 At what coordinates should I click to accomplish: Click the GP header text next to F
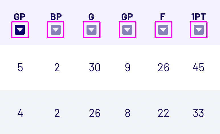click(127, 17)
